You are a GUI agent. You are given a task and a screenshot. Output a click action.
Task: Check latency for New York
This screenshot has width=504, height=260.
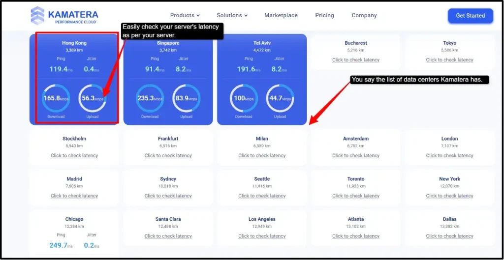coord(450,196)
